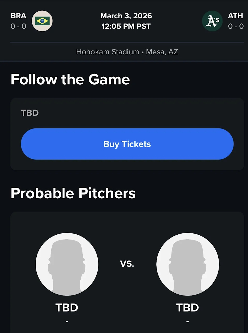Click the Brazil flag team logo
The image size is (248, 333).
[x=42, y=21]
